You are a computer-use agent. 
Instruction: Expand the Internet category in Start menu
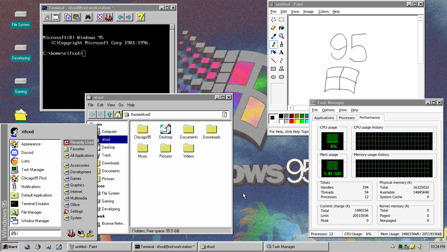79,192
